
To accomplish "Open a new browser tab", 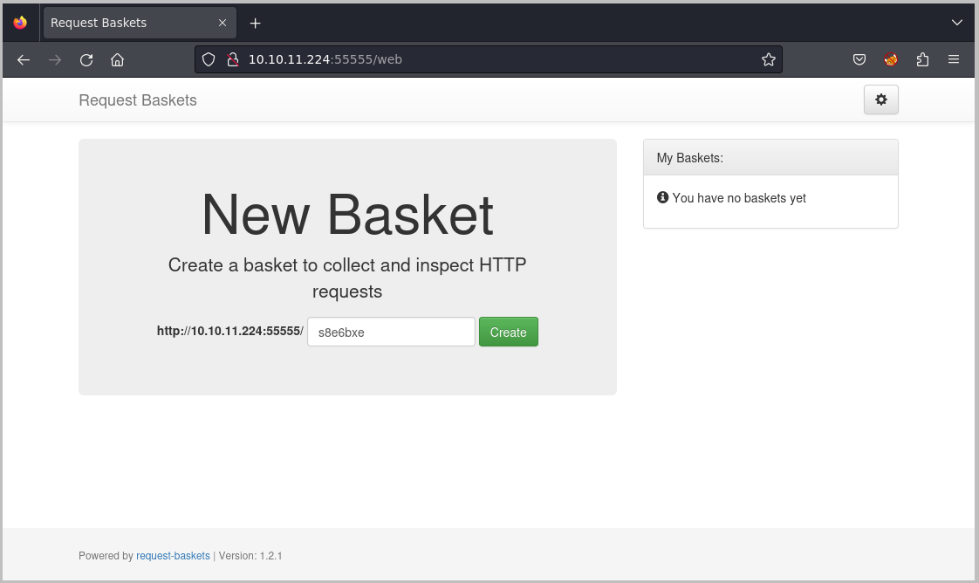I will pyautogui.click(x=255, y=22).
